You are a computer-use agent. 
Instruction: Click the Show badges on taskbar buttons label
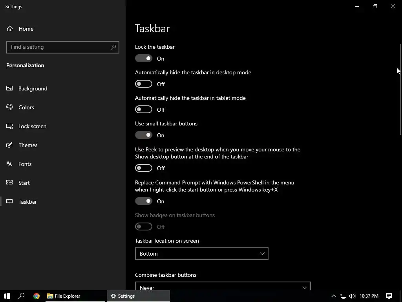coord(175,215)
